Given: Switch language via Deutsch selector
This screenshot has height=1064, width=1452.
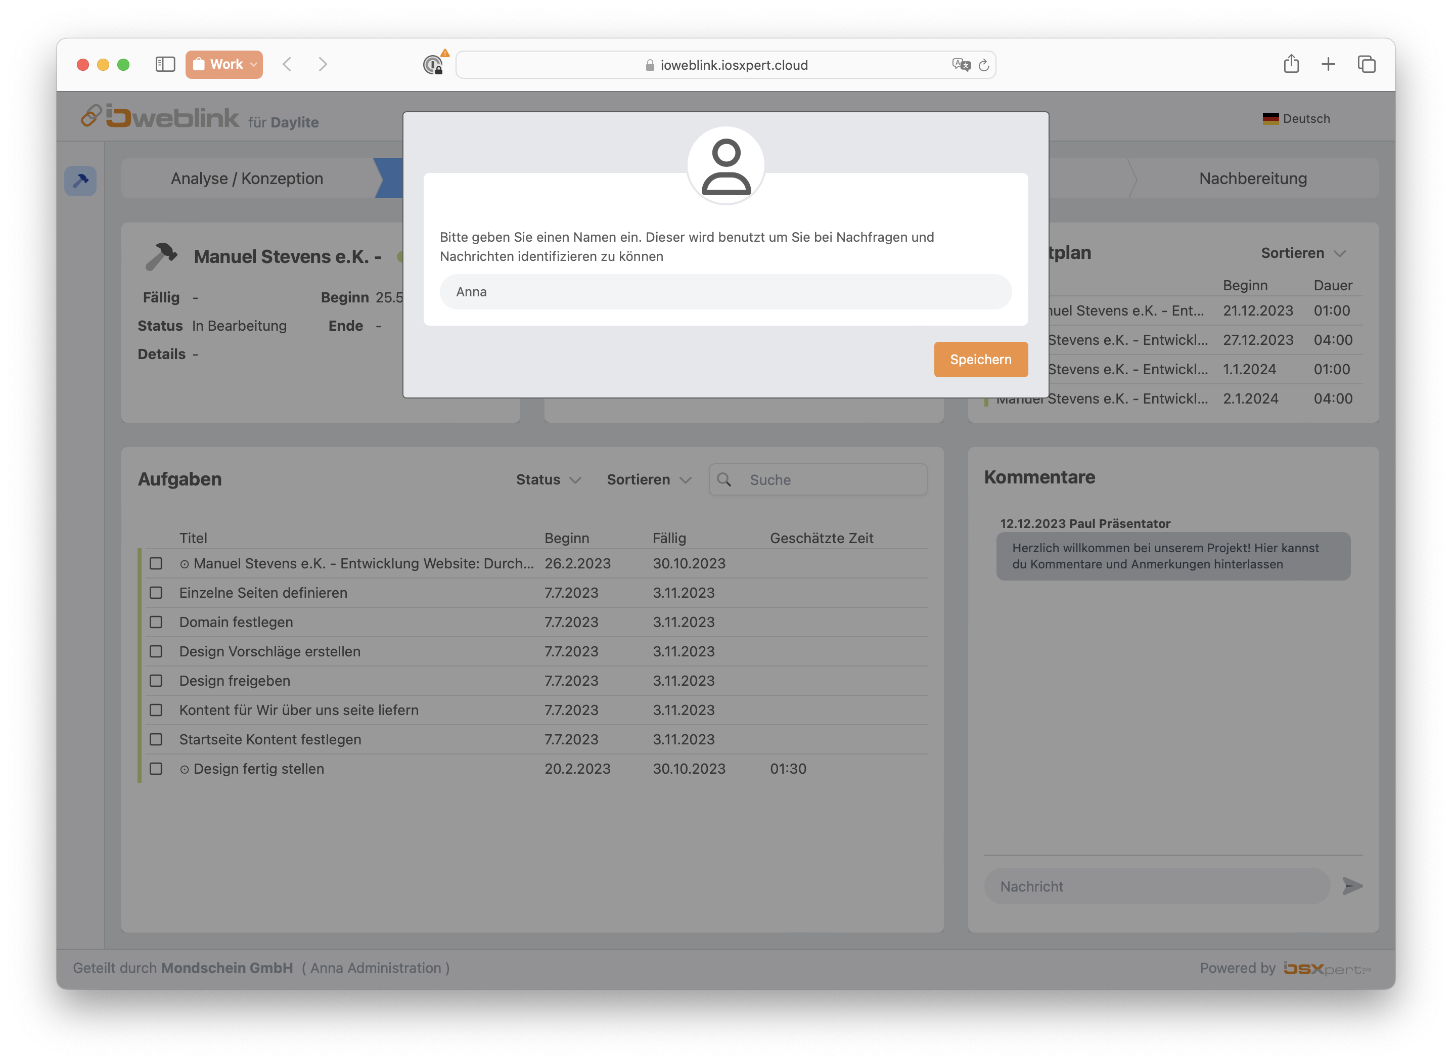Looking at the screenshot, I should coord(1296,118).
